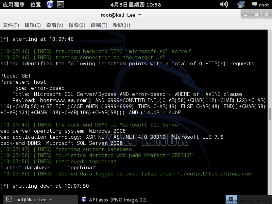Click the 'resuming back-end DBMS' log line

click(96, 51)
